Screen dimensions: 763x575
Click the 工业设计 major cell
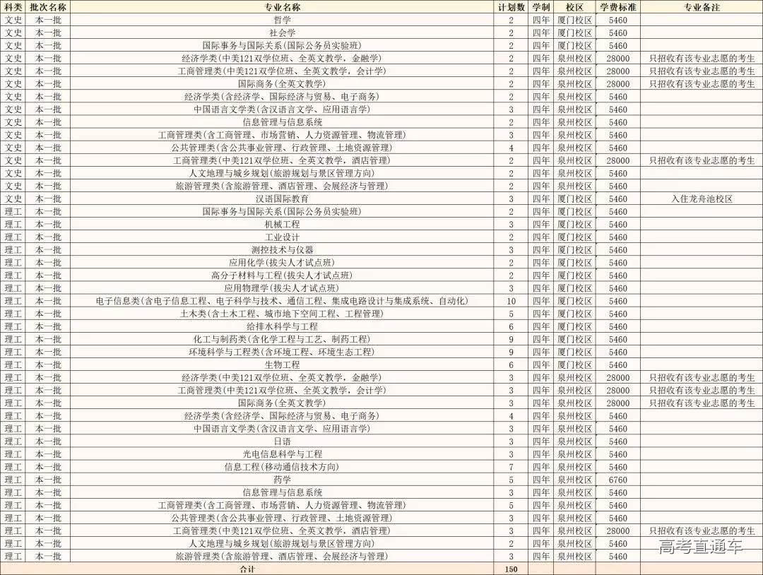pos(282,237)
